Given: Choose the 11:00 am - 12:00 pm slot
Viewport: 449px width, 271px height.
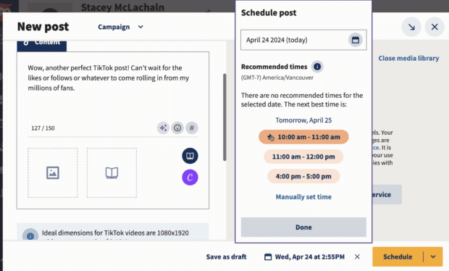Looking at the screenshot, I should [303, 157].
